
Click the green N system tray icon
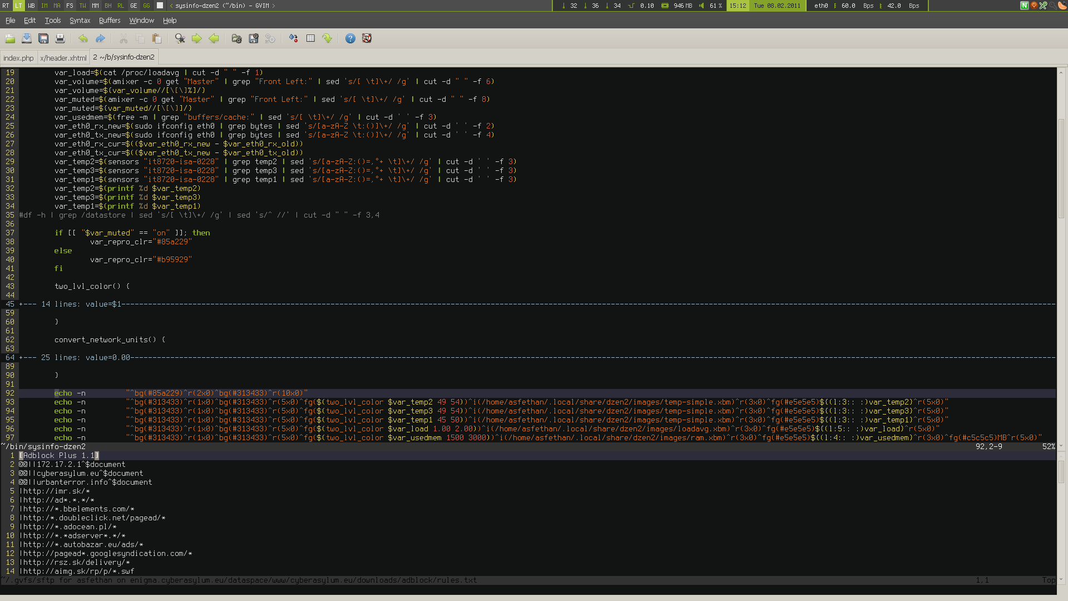click(x=1024, y=6)
